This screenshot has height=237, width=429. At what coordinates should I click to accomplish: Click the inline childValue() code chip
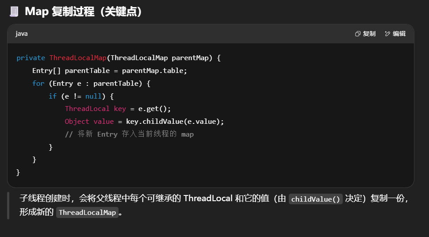click(x=316, y=199)
